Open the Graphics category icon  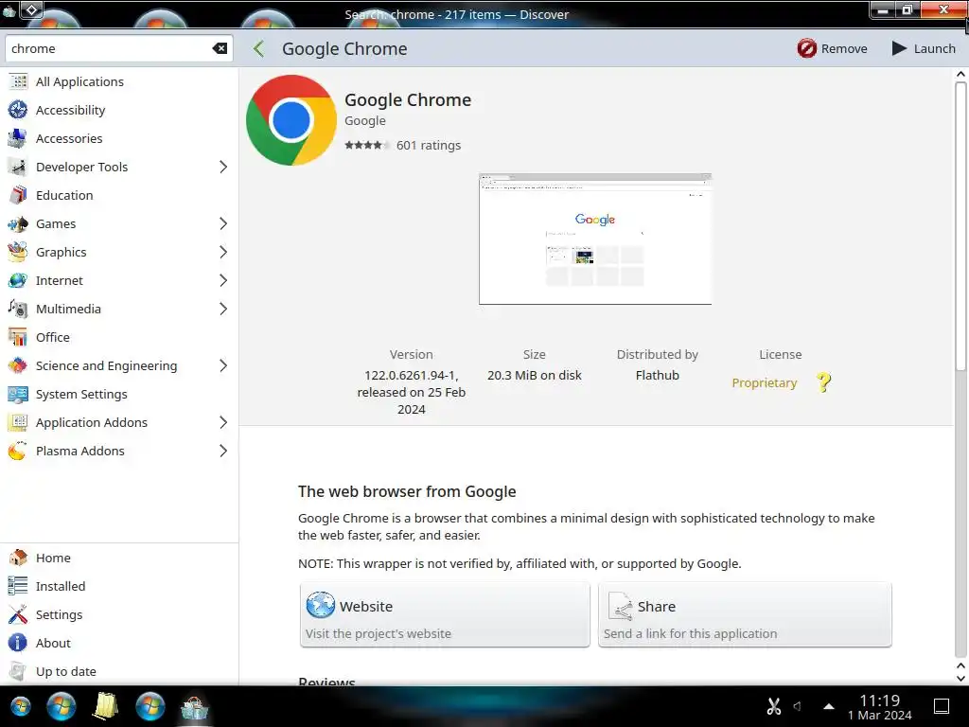click(18, 252)
